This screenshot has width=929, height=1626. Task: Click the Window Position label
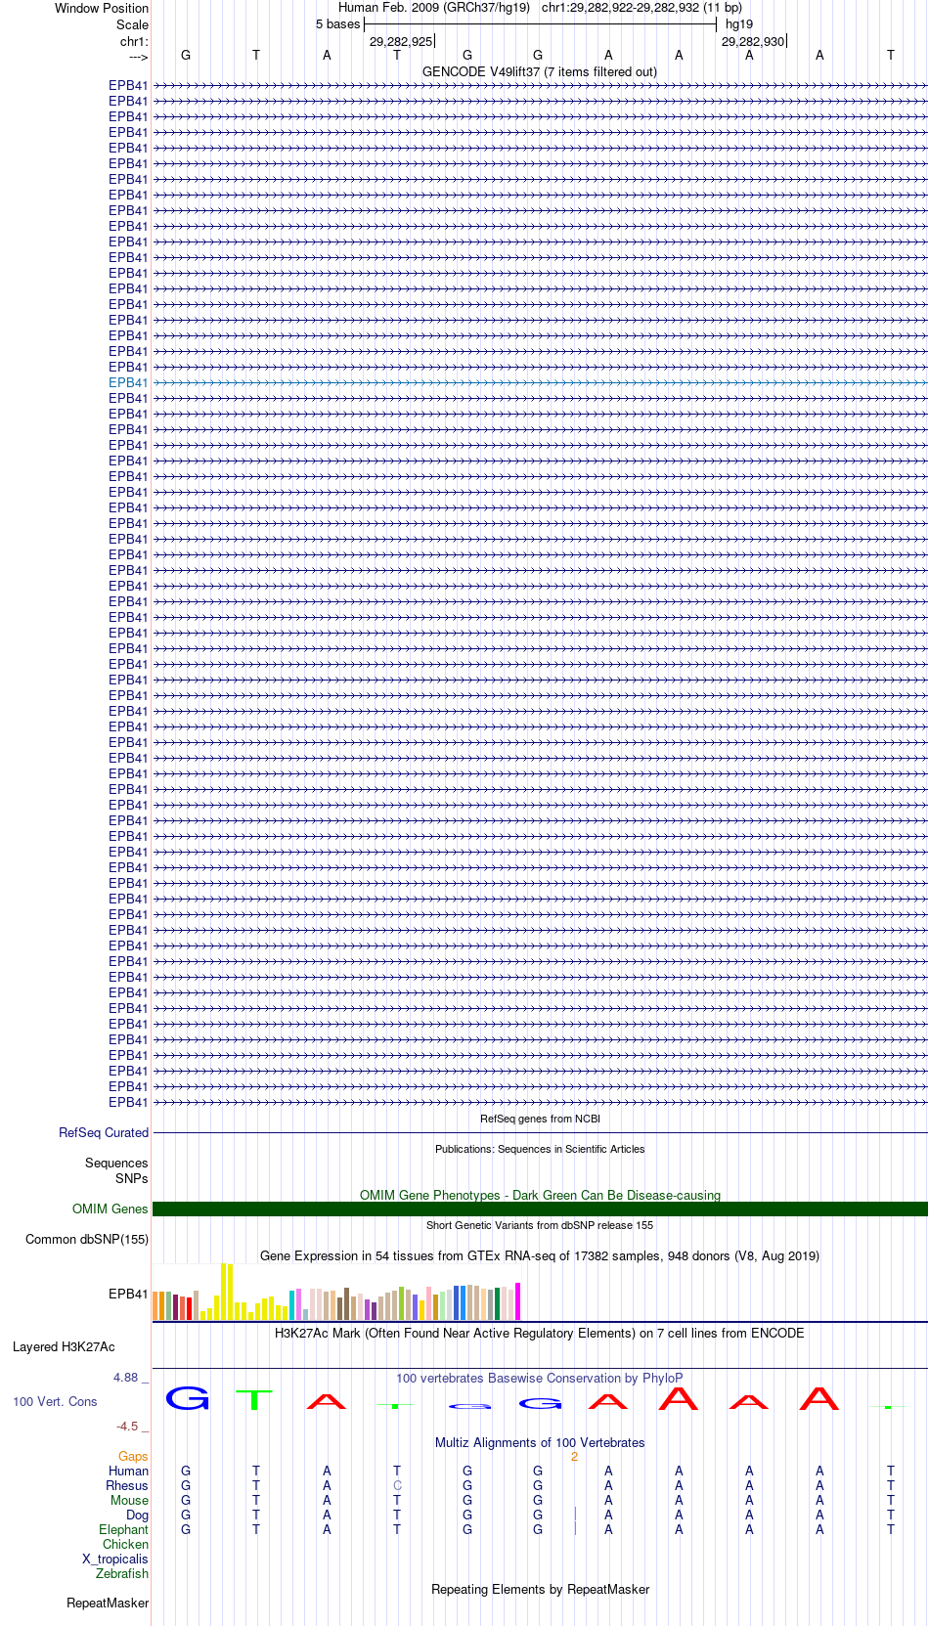click(102, 9)
